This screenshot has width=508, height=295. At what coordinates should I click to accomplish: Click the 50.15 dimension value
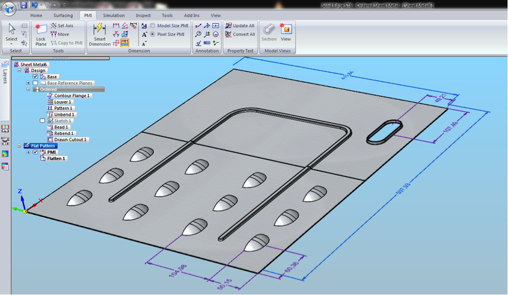point(225,284)
